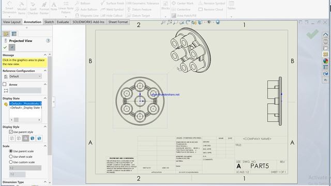
Task: Select hidden lines visible display style
Action: (19, 138)
